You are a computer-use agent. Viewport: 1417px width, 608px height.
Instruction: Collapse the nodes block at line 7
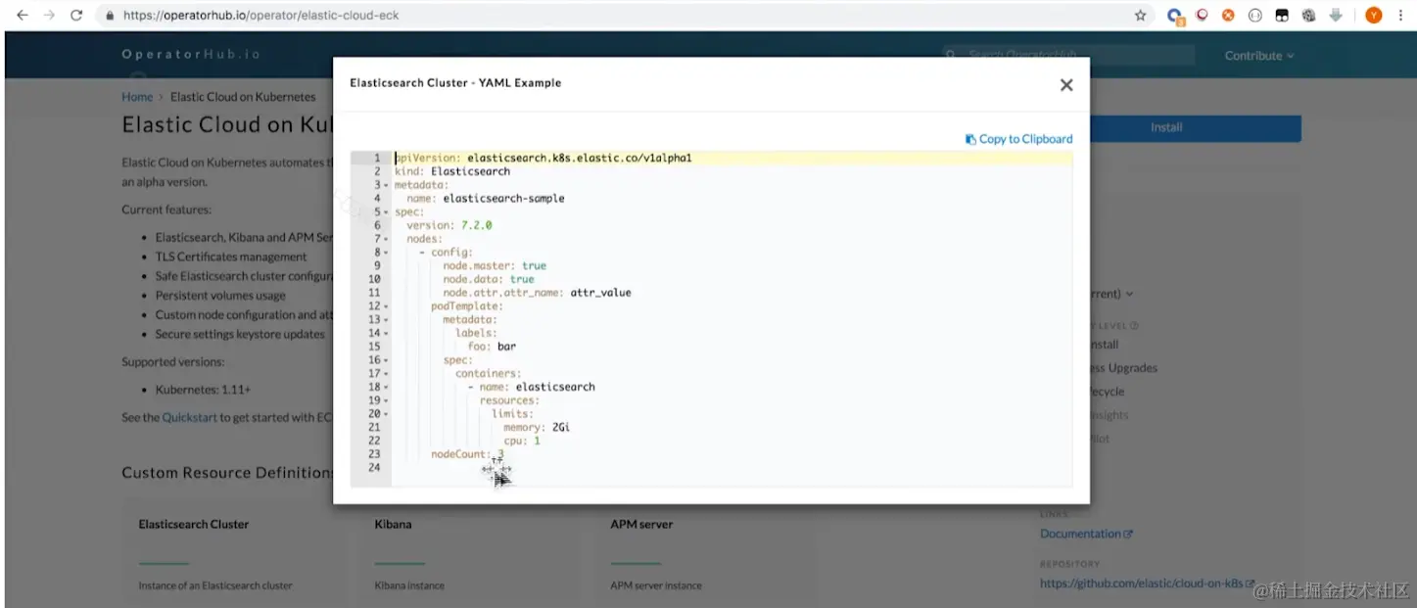pyautogui.click(x=386, y=239)
